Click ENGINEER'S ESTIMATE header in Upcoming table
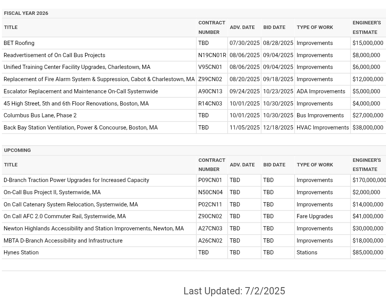The width and height of the screenshot is (386, 305). point(367,164)
